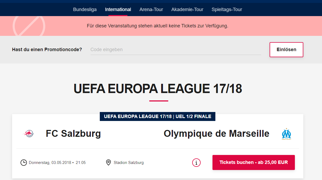Book tickets from 25,00 EUR
The width and height of the screenshot is (322, 180).
(x=254, y=162)
